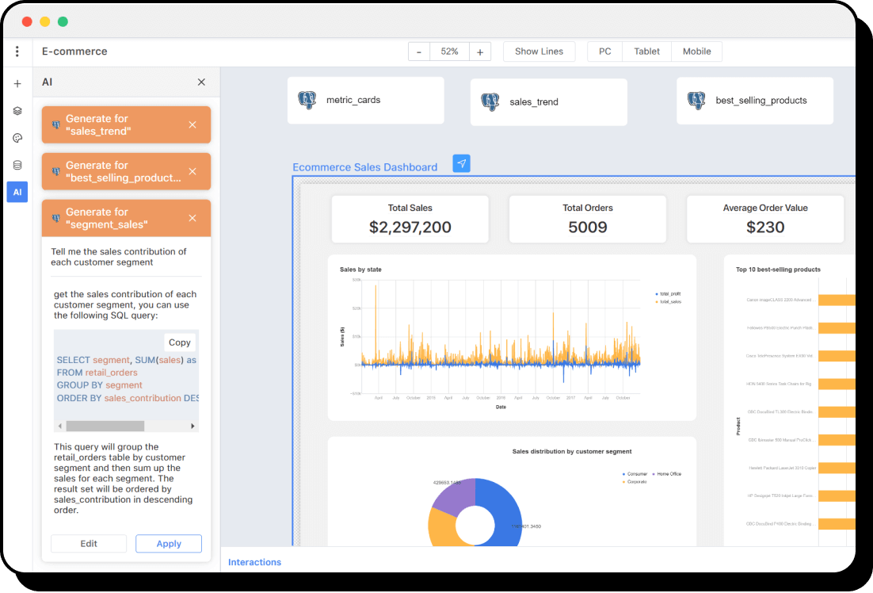Open the theme palette icon
This screenshot has height=593, width=873.
click(17, 138)
